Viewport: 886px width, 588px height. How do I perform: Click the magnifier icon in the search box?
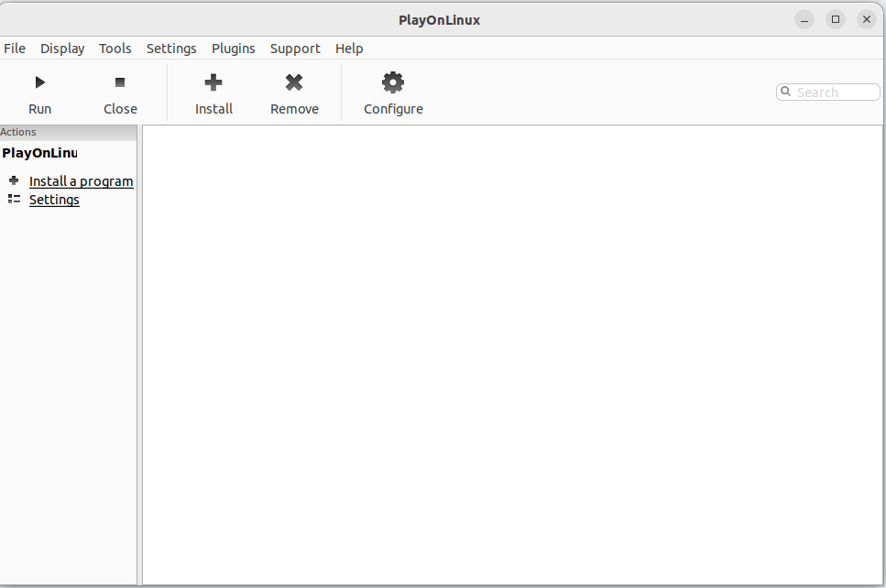785,92
